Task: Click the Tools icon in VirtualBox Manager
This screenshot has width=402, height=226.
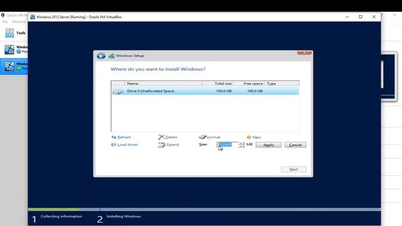Action: (9, 33)
